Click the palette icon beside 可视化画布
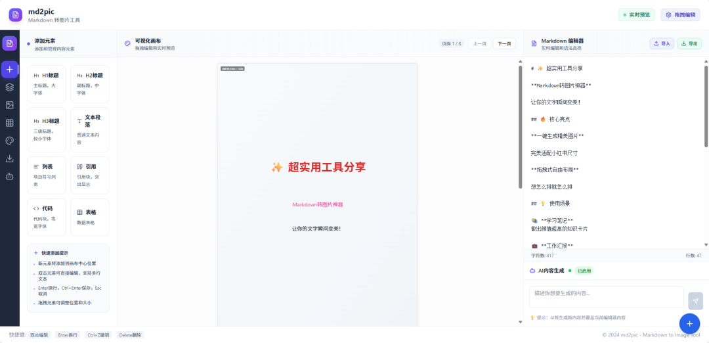This screenshot has height=343, width=709. [x=127, y=43]
